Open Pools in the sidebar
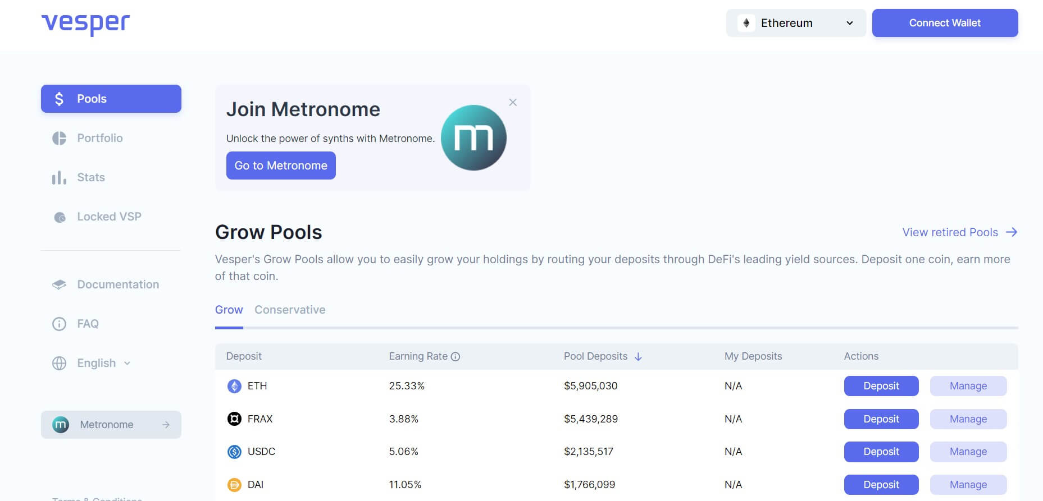This screenshot has height=501, width=1043. (111, 99)
